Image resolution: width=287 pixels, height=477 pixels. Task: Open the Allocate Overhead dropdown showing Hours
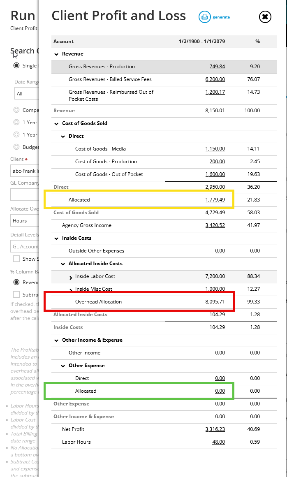(x=25, y=220)
